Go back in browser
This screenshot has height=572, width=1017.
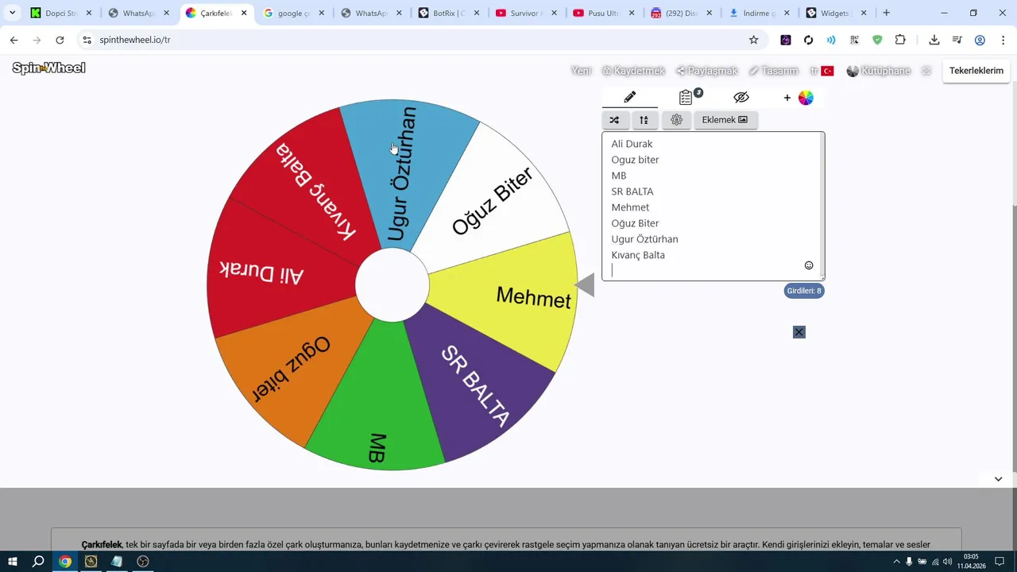pos(14,40)
